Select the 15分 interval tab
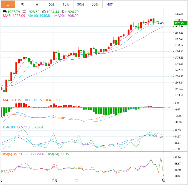 66,4
